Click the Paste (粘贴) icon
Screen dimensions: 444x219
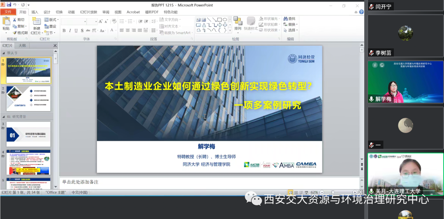coord(6,23)
